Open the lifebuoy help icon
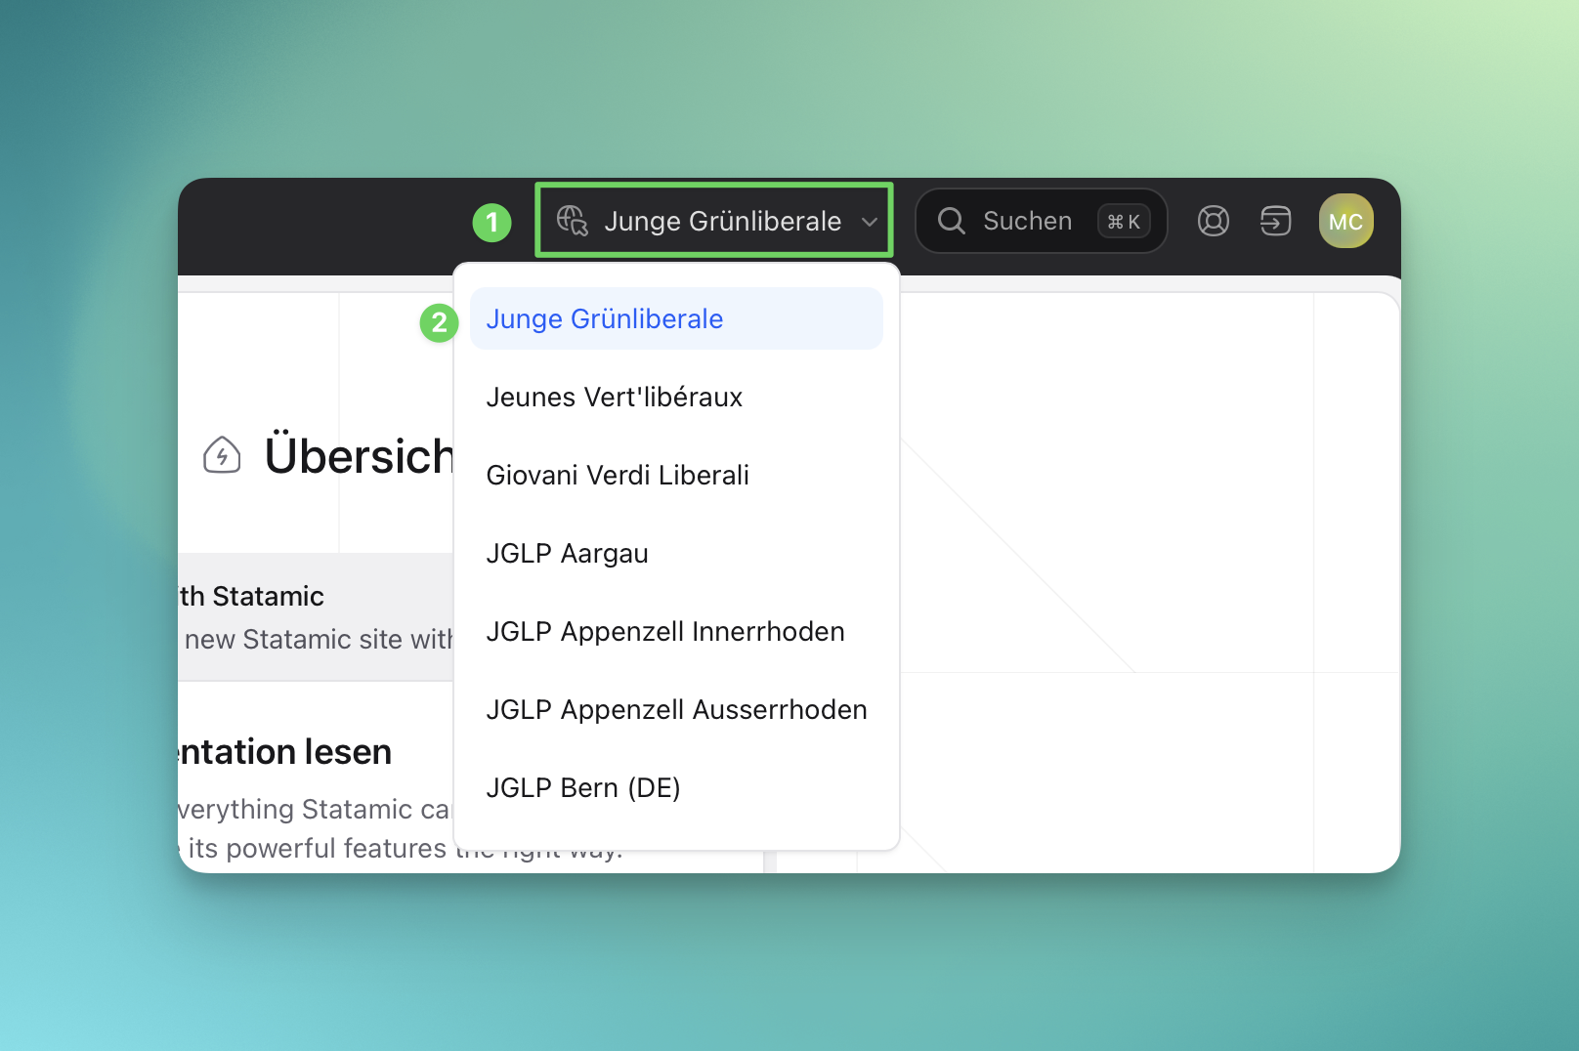Screen dimensions: 1579x1051 [x=1214, y=221]
